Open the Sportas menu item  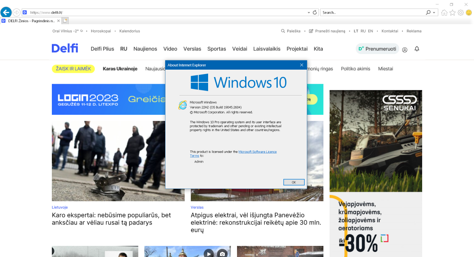tap(217, 49)
